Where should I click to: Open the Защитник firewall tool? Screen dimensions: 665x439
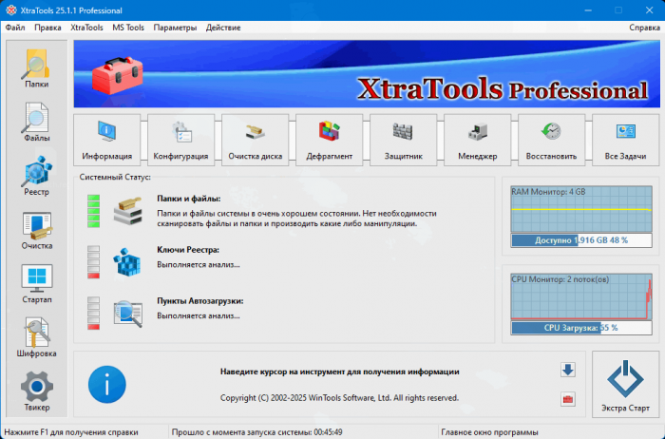pyautogui.click(x=404, y=140)
